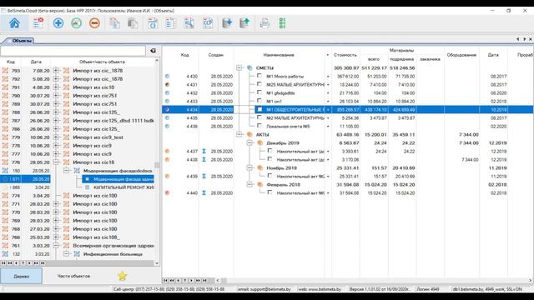This screenshot has width=534, height=300.
Task: Click the printer icon in toolbar
Action: pos(264,23)
